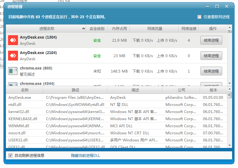238x168 pixels.
Task: Click process list scrollbar up arrow
Action: point(230,27)
